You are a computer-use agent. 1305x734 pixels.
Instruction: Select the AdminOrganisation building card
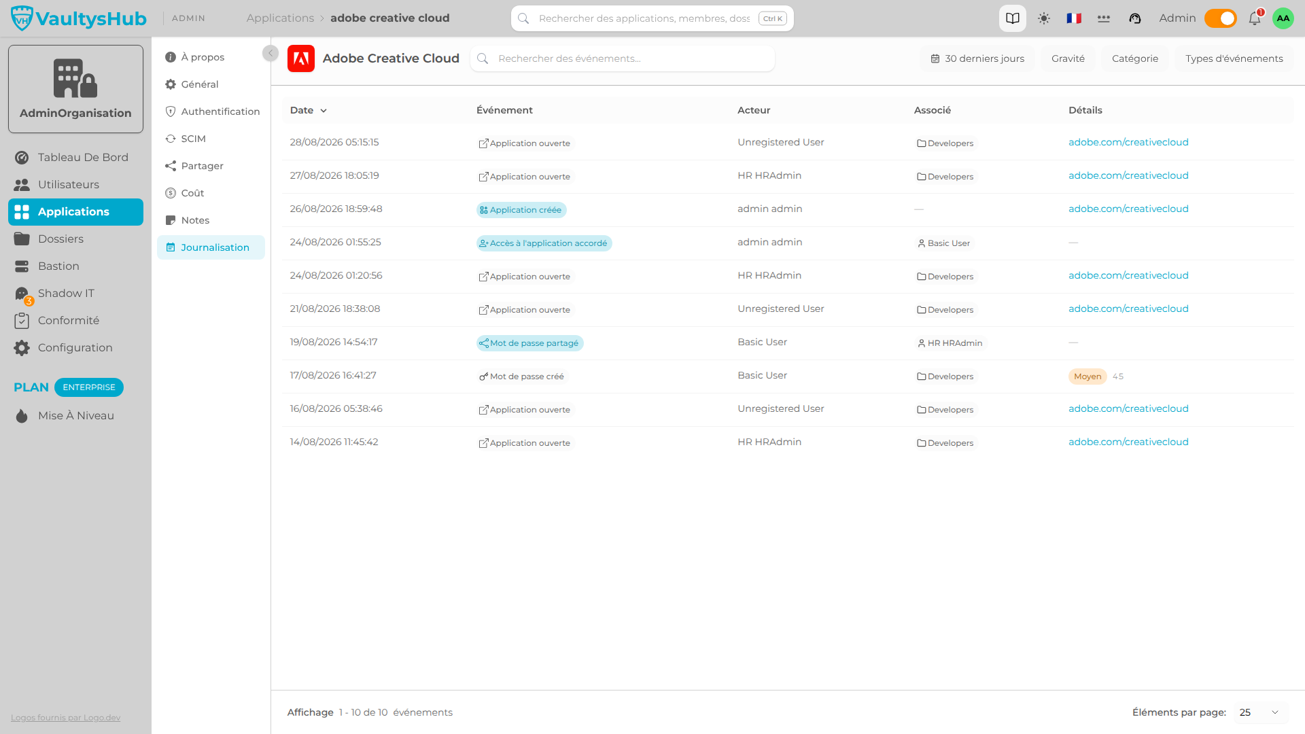75,89
